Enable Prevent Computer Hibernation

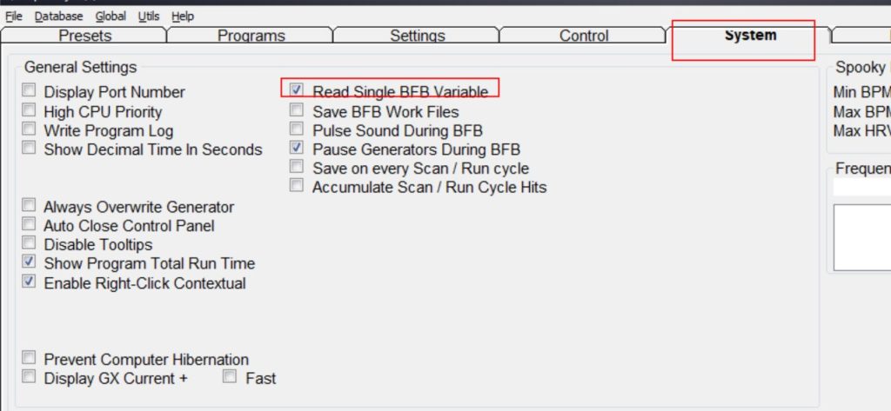(30, 358)
